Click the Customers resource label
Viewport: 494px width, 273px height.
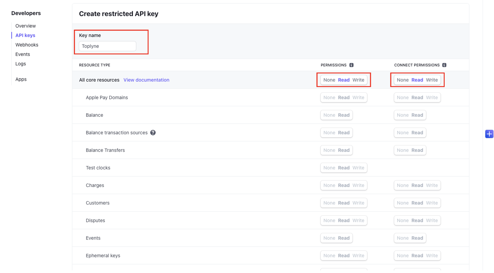[x=98, y=203]
